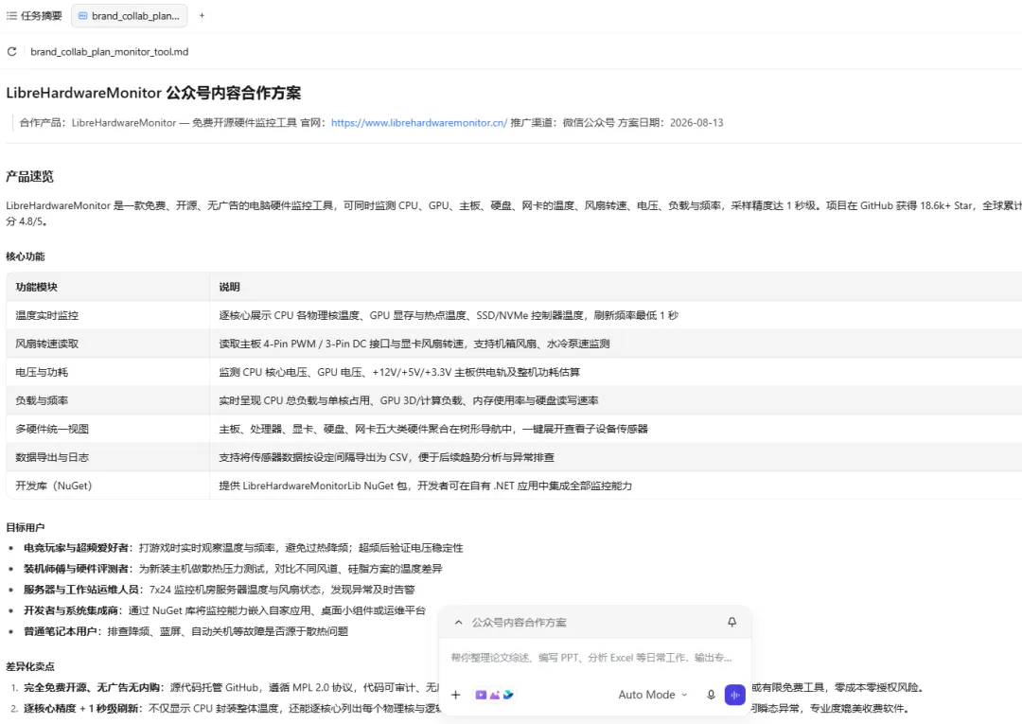Click the date 2026-08-13
Viewport: 1022px width, 724px height.
[696, 122]
